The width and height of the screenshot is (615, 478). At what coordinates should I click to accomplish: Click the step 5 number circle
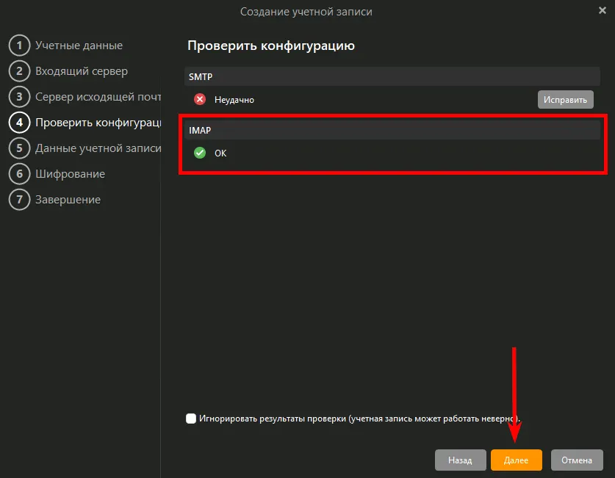pos(19,148)
